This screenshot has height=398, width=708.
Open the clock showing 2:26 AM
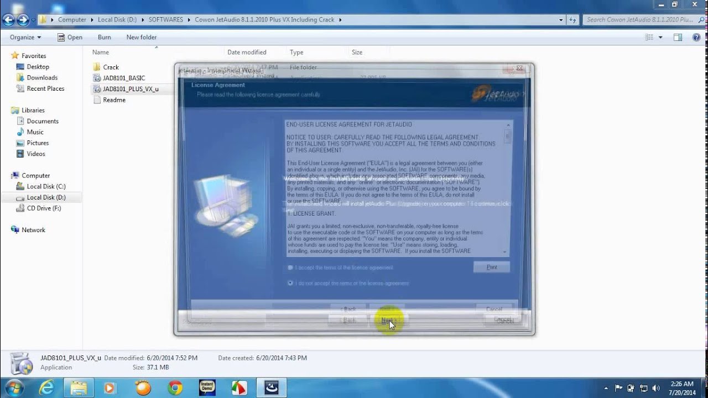click(x=682, y=388)
